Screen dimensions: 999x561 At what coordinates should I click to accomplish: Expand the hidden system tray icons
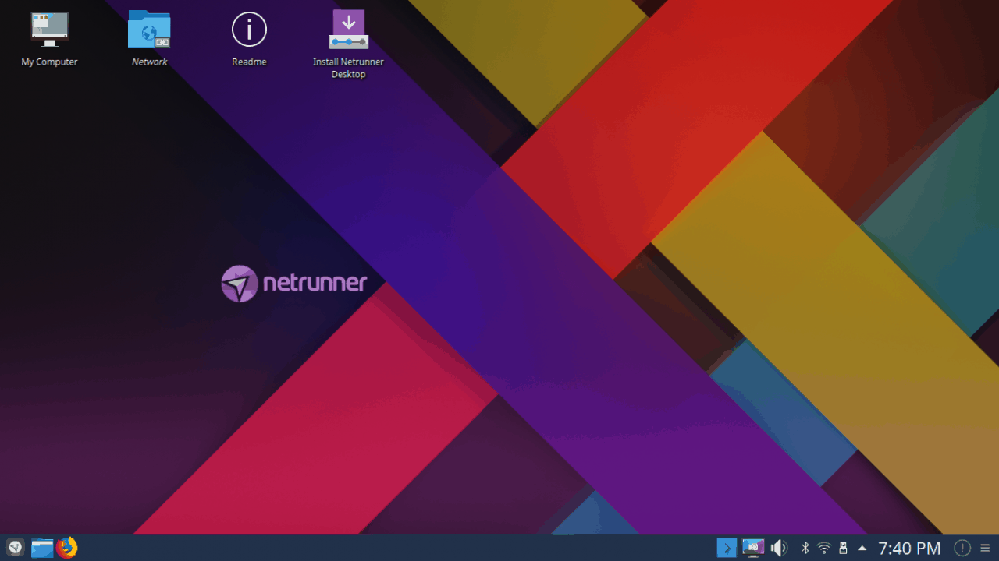[862, 548]
